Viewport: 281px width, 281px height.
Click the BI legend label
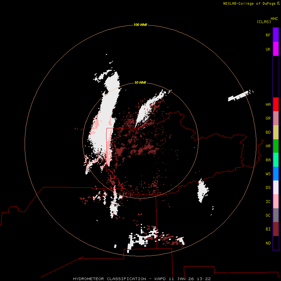point(268,229)
